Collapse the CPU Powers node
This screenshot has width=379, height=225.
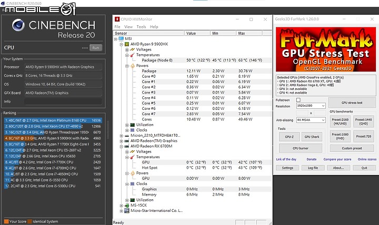point(127,66)
